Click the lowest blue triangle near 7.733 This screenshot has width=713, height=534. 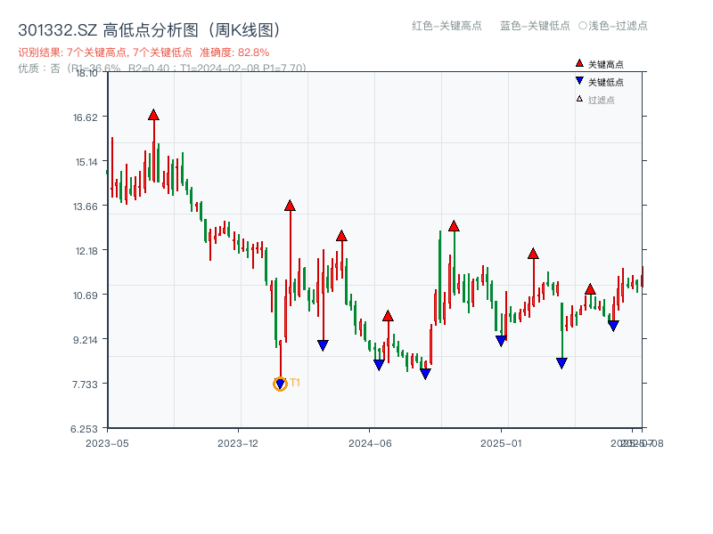click(280, 383)
